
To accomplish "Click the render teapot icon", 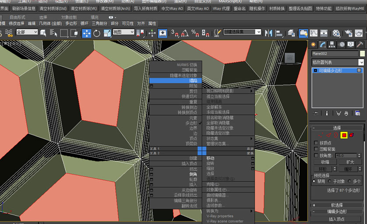I will pyautogui.click(x=359, y=33).
